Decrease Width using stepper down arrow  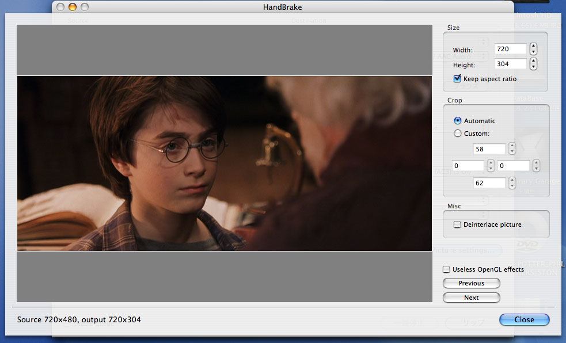[x=534, y=52]
